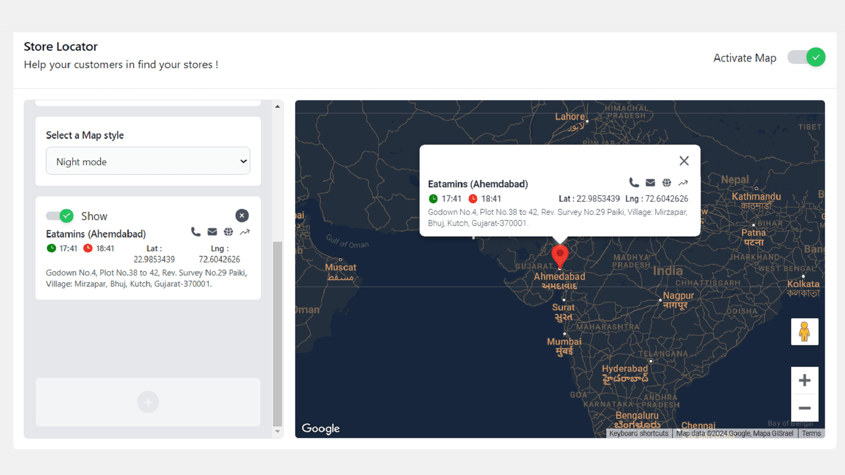Disable the Activate Map toggle
Image resolution: width=845 pixels, height=475 pixels.
[806, 57]
